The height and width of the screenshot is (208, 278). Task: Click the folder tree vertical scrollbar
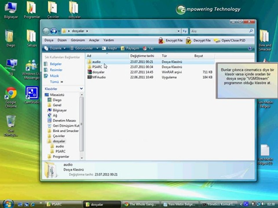tap(82, 124)
